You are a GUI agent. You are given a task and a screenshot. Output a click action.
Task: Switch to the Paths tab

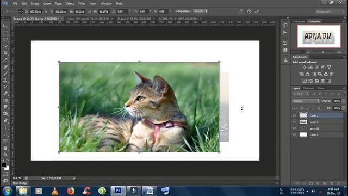[321, 88]
